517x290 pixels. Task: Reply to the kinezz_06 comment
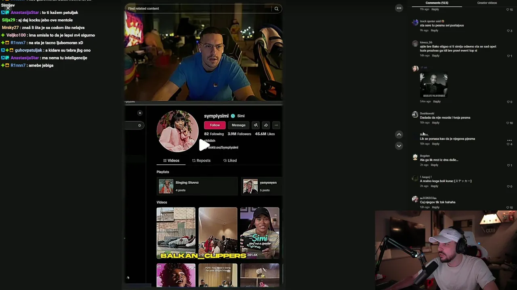click(435, 56)
